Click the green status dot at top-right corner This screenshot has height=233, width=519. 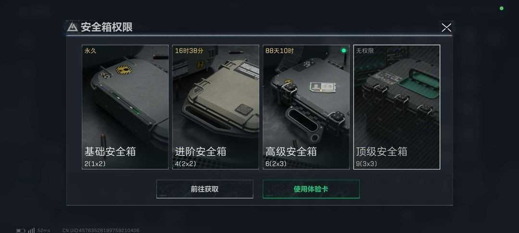tap(501, 8)
